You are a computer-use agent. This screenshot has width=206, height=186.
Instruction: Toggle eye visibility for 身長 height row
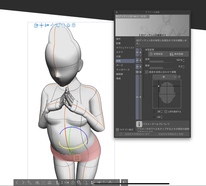137,61
